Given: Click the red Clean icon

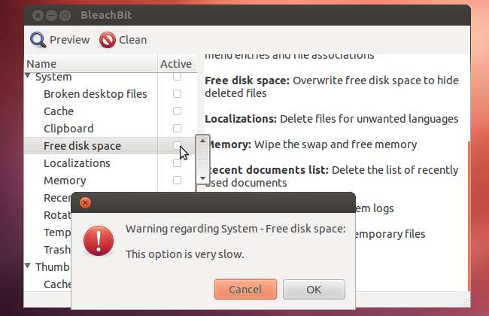Looking at the screenshot, I should (x=108, y=39).
